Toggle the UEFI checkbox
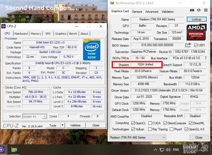 pyautogui.click(x=196, y=45)
